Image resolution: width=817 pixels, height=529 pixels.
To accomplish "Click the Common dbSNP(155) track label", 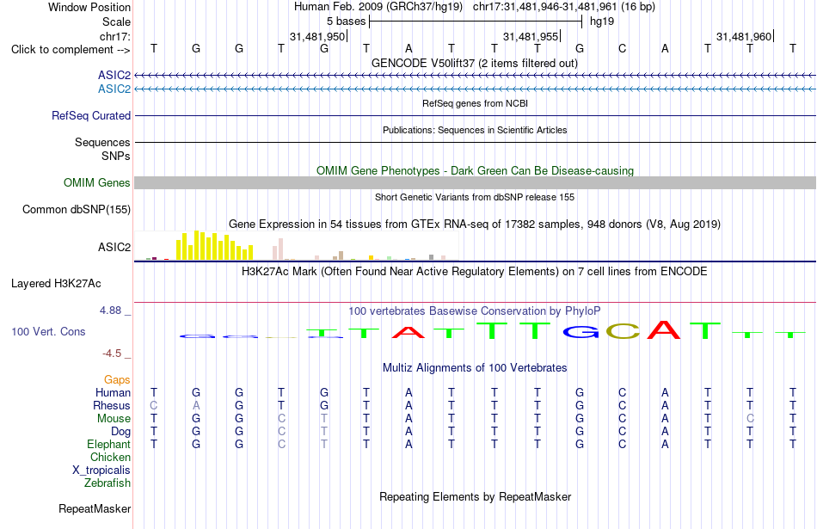I will click(77, 210).
